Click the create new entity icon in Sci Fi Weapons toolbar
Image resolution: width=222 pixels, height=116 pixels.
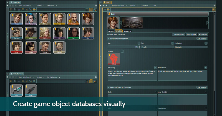[11, 81]
